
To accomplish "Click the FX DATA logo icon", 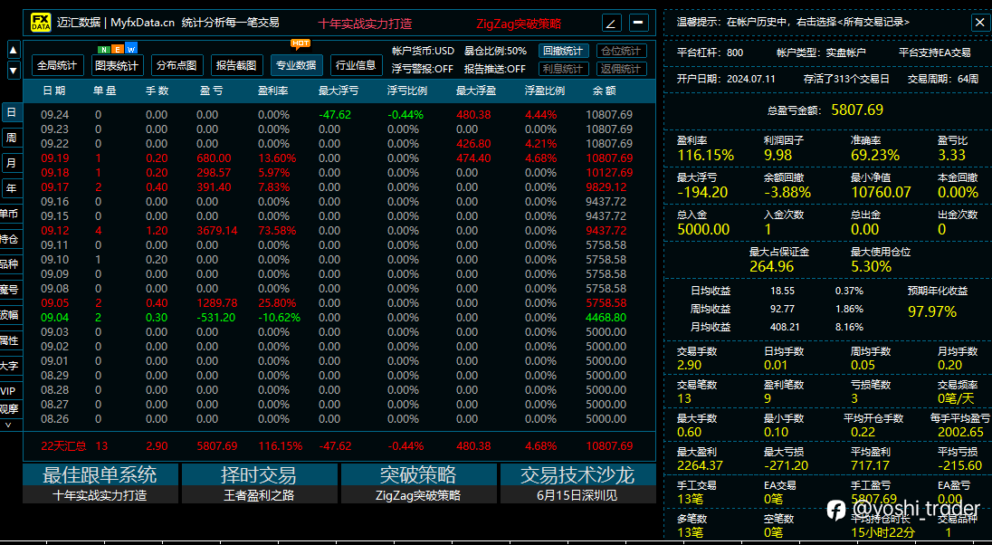I will click(x=41, y=23).
